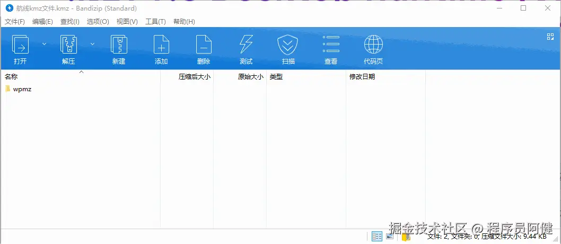This screenshot has height=244, width=561.
Task: Open the 视图(V) menu
Action: click(127, 21)
